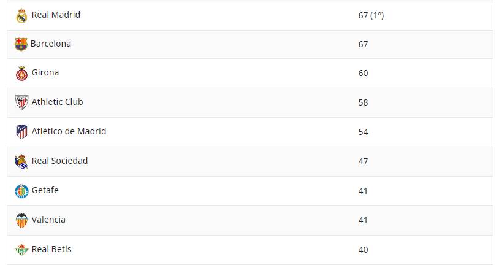This screenshot has width=499, height=265.
Task: Click Real Betis's 40 points cell
Action: (x=363, y=250)
